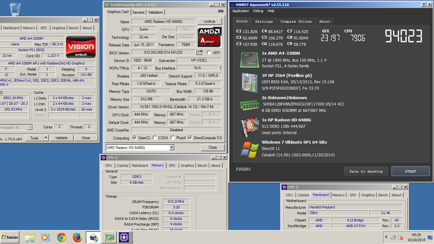Open the Processor #1 selection dropdown
Viewport: 434px width, 244px height.
click(x=30, y=127)
